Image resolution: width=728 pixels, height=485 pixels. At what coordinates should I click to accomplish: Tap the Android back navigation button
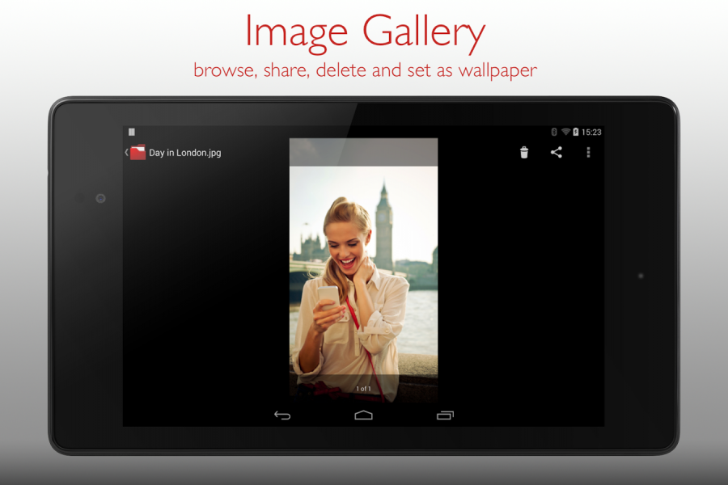click(x=282, y=415)
